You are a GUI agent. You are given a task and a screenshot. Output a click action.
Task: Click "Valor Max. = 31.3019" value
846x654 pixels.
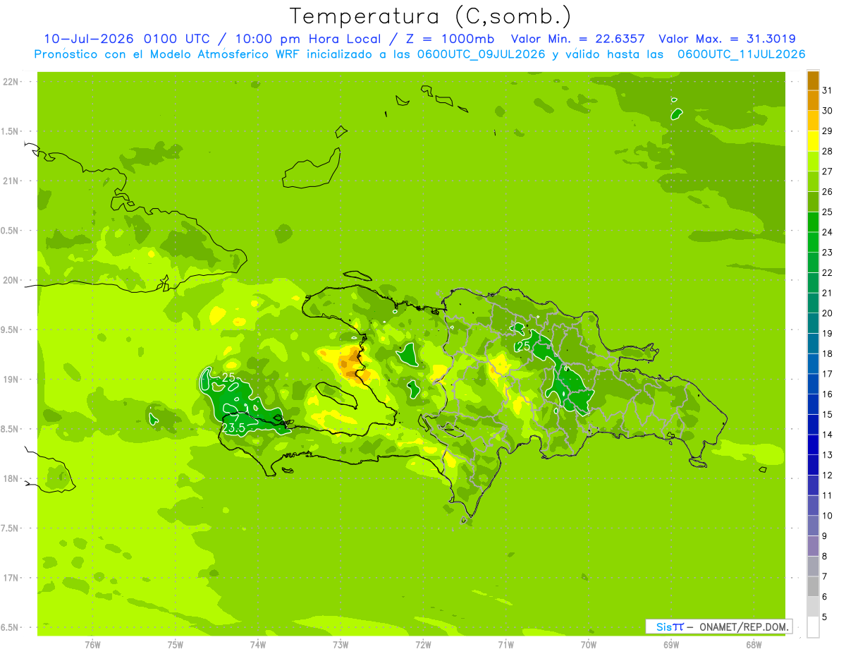click(728, 39)
